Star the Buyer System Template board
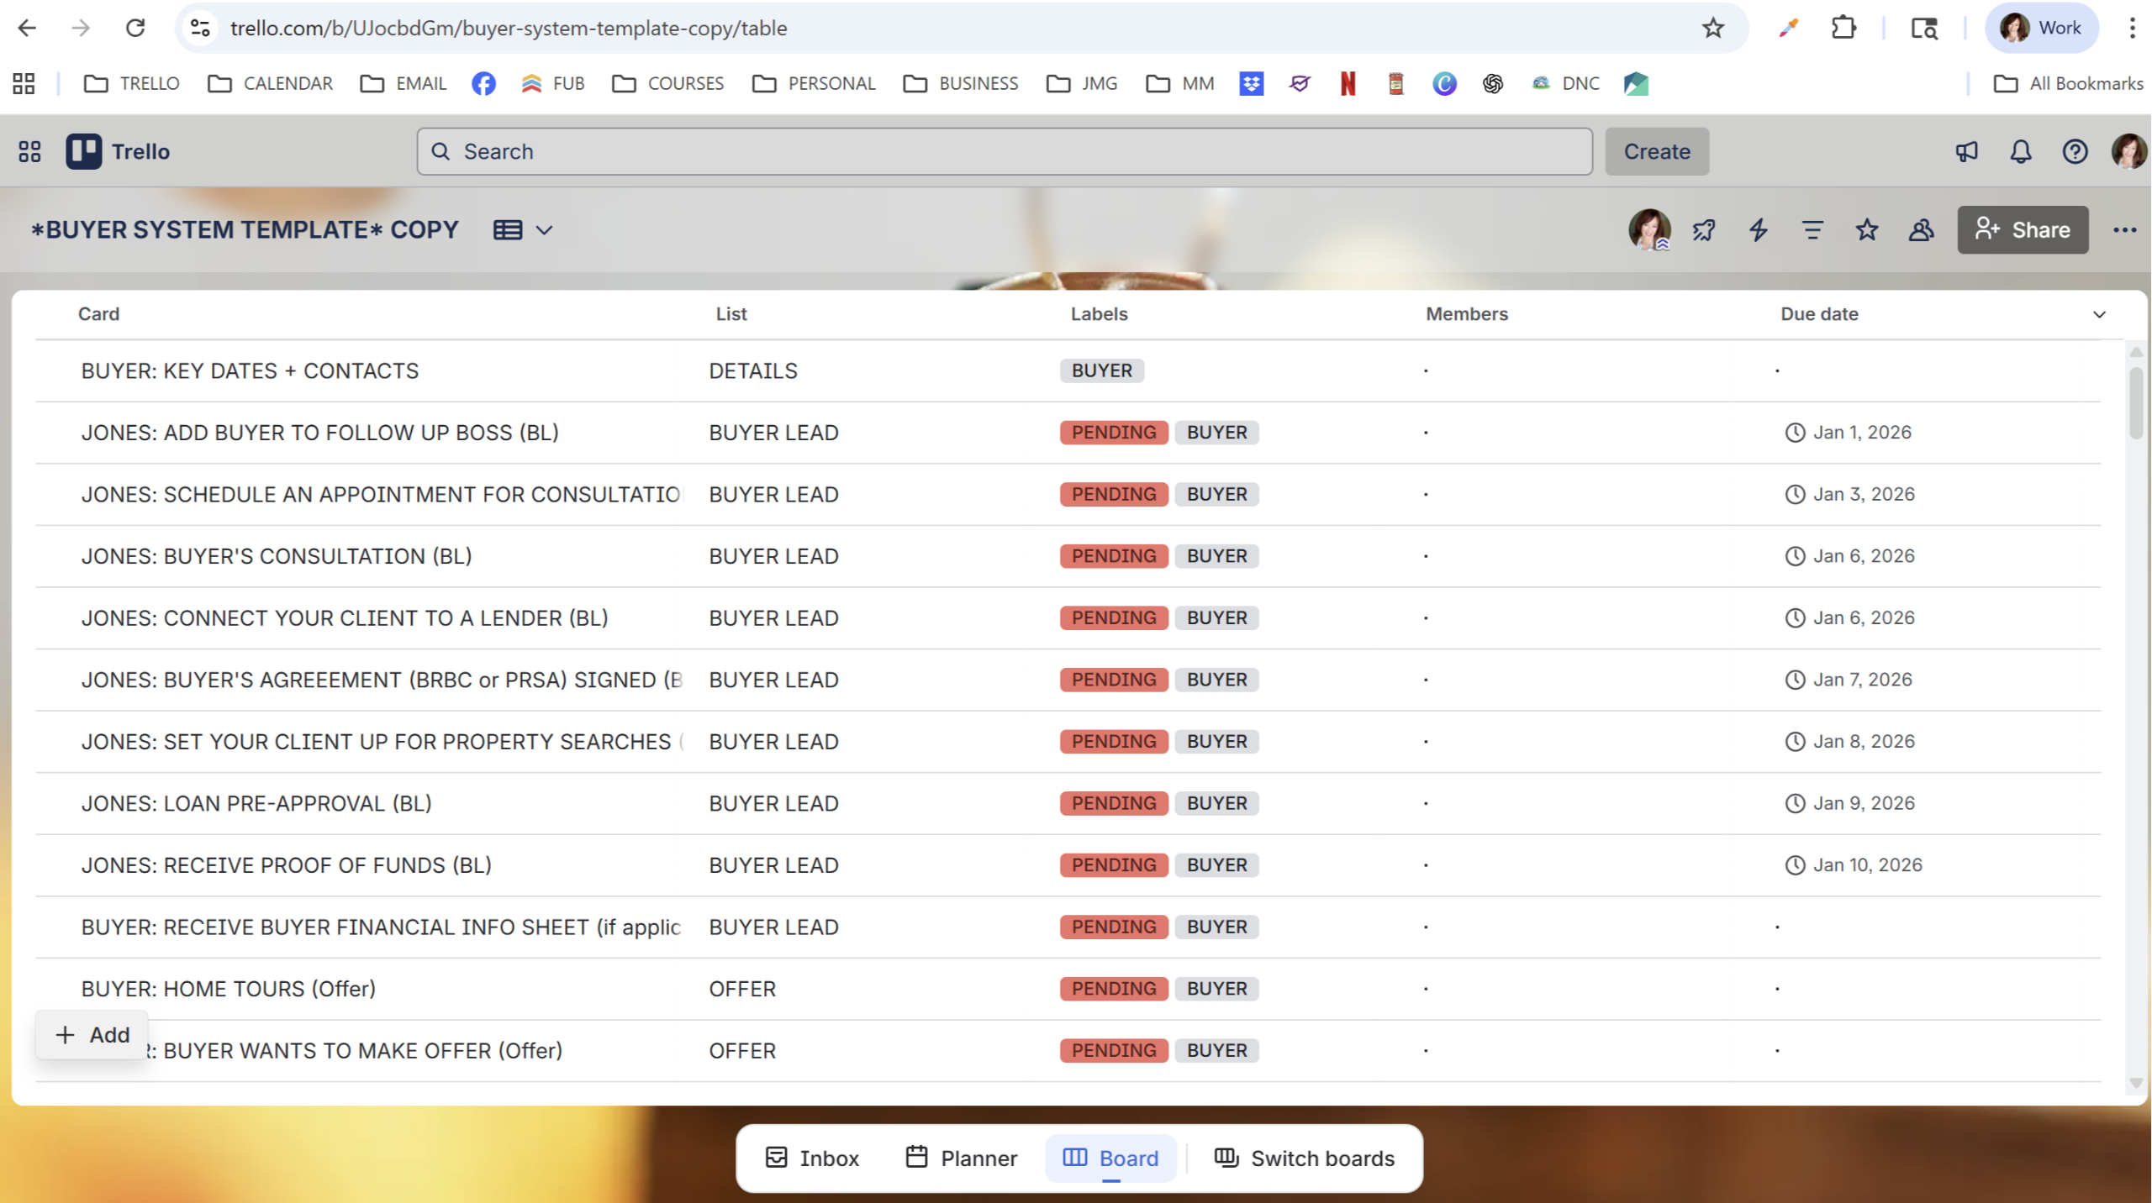The height and width of the screenshot is (1203, 2152). (1867, 229)
